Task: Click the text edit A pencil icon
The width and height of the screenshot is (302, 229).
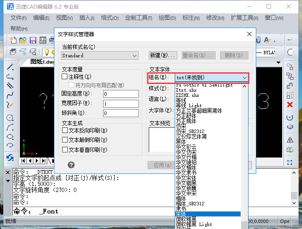Action: pyautogui.click(x=267, y=40)
